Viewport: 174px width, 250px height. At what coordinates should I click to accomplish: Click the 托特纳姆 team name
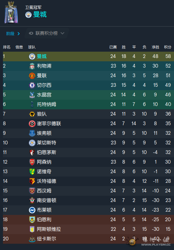point(47,105)
